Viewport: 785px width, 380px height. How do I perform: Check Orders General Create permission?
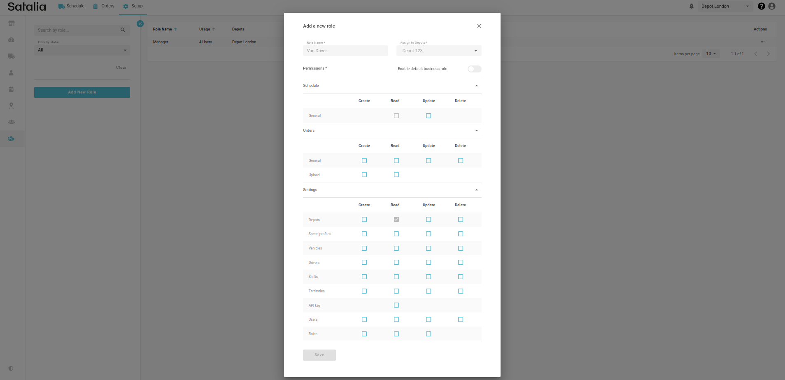click(x=364, y=161)
